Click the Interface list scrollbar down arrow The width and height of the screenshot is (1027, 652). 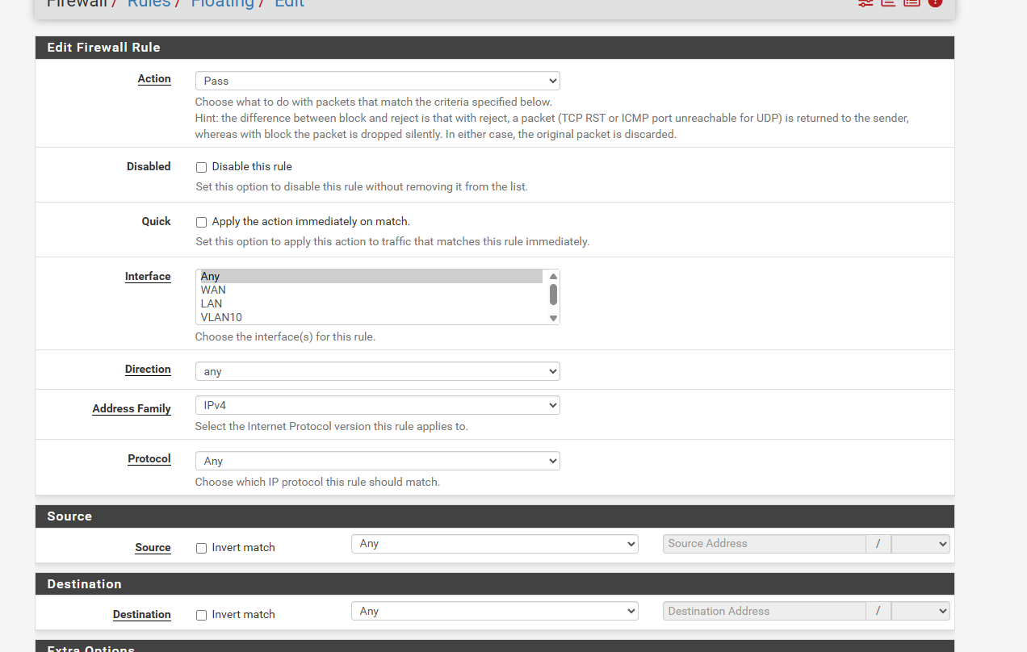[553, 318]
